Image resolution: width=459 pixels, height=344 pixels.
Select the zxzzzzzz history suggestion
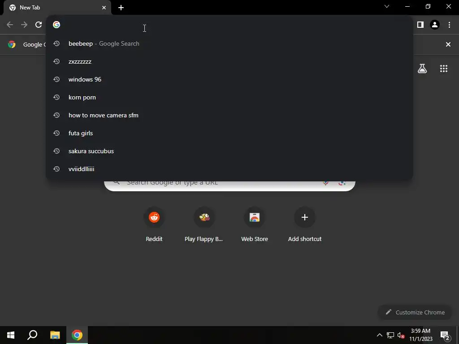[229, 61]
